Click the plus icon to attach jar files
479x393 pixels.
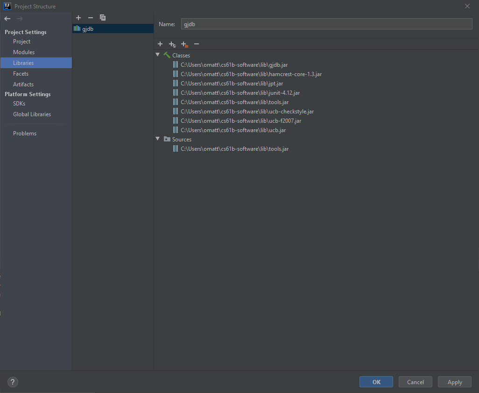pyautogui.click(x=160, y=44)
